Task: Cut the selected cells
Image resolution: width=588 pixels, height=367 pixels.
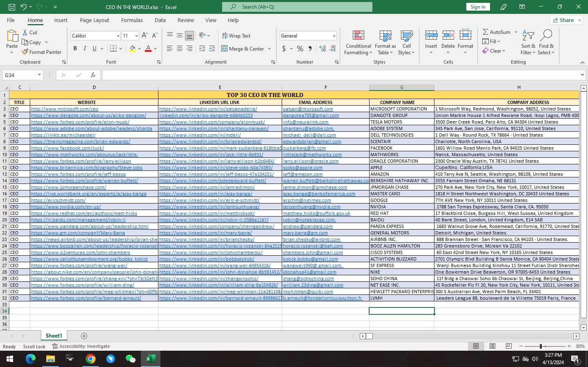Action: click(30, 32)
